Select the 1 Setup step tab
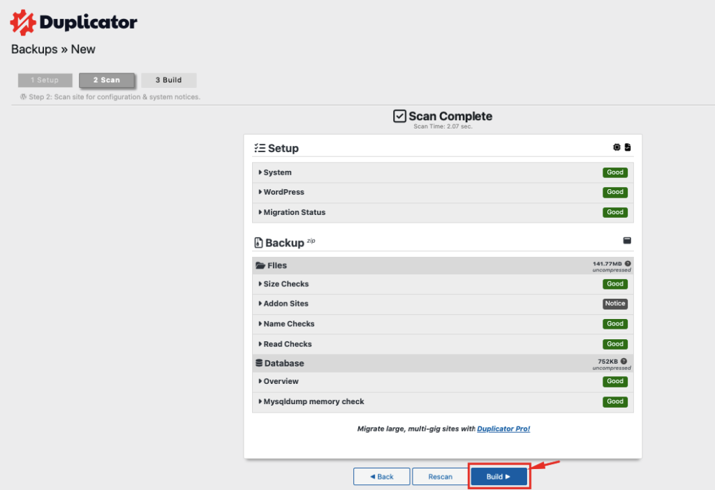This screenshot has width=715, height=490. coord(45,80)
